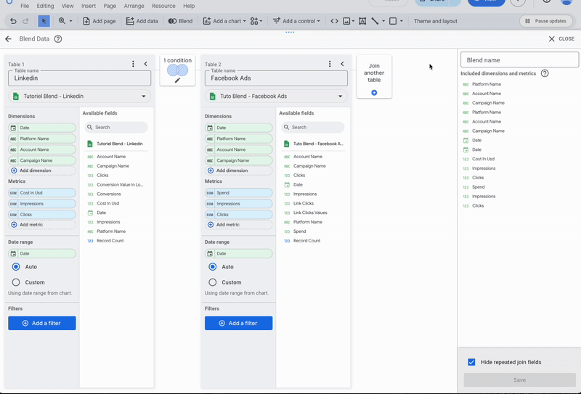This screenshot has width=581, height=394.
Task: Click Add dimension in Table 2
Action: (239, 171)
